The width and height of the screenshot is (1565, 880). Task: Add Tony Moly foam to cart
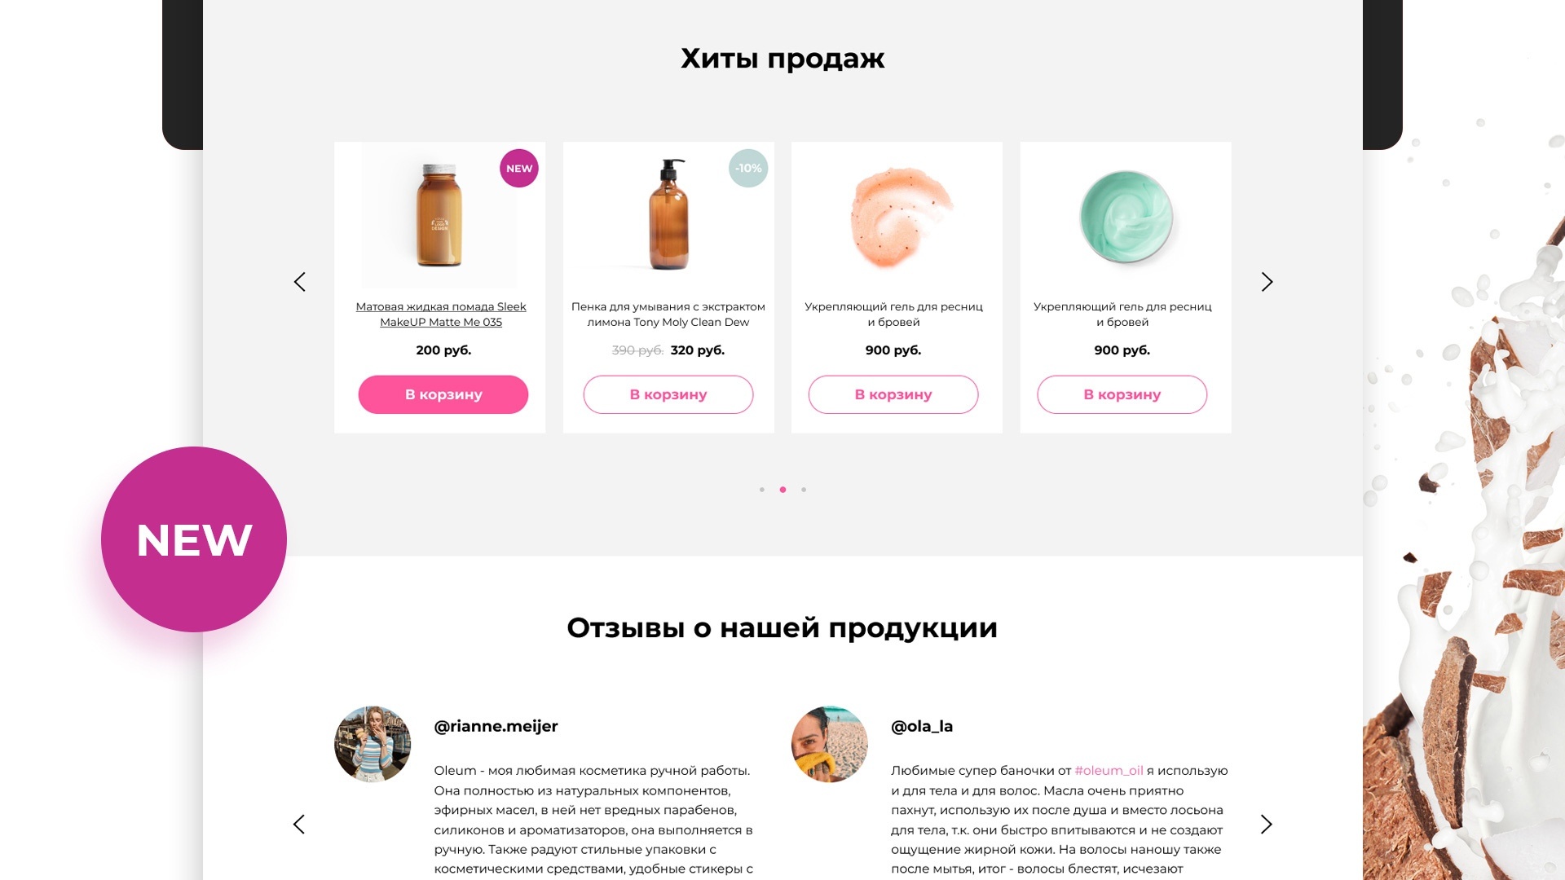pos(668,394)
